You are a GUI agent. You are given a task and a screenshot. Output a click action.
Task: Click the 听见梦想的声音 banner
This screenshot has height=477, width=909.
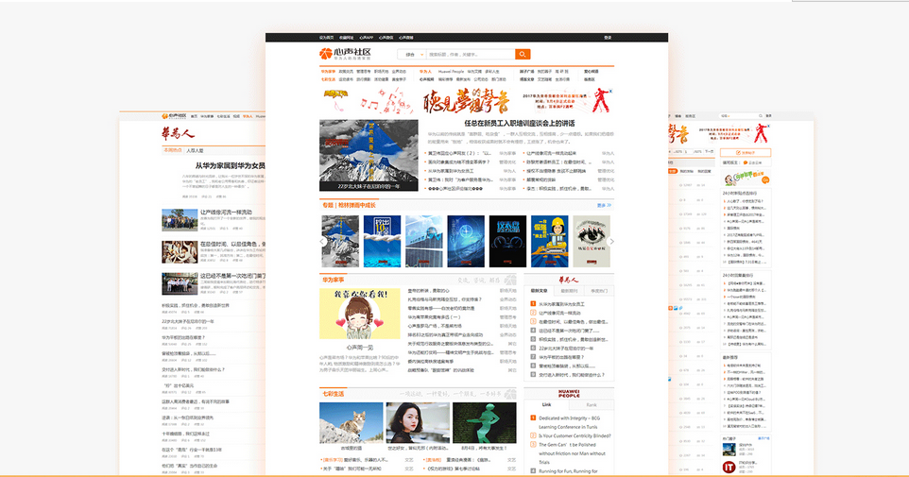[466, 101]
